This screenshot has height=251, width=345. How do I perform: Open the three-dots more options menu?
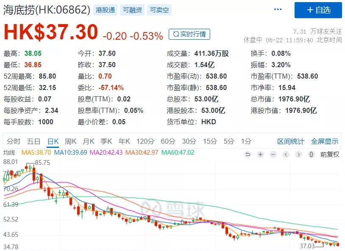(x=278, y=9)
